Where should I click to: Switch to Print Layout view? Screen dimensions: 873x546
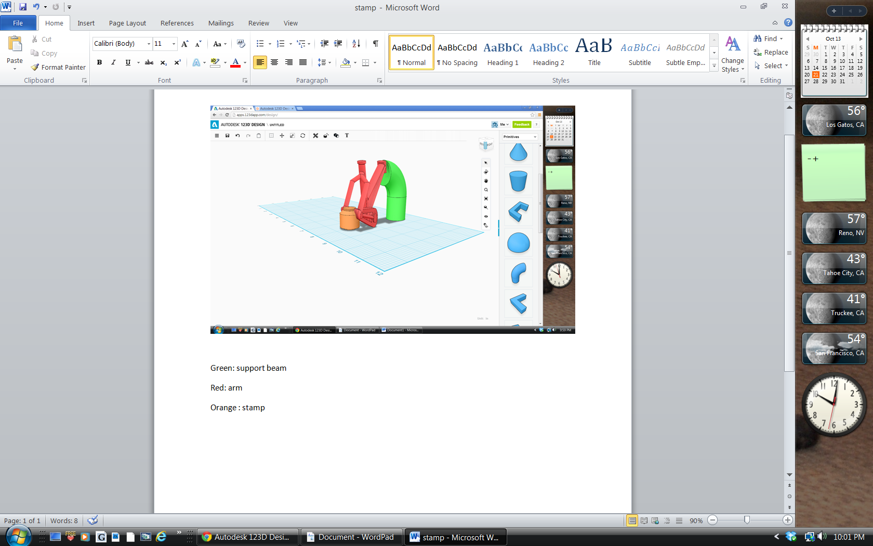pos(632,521)
